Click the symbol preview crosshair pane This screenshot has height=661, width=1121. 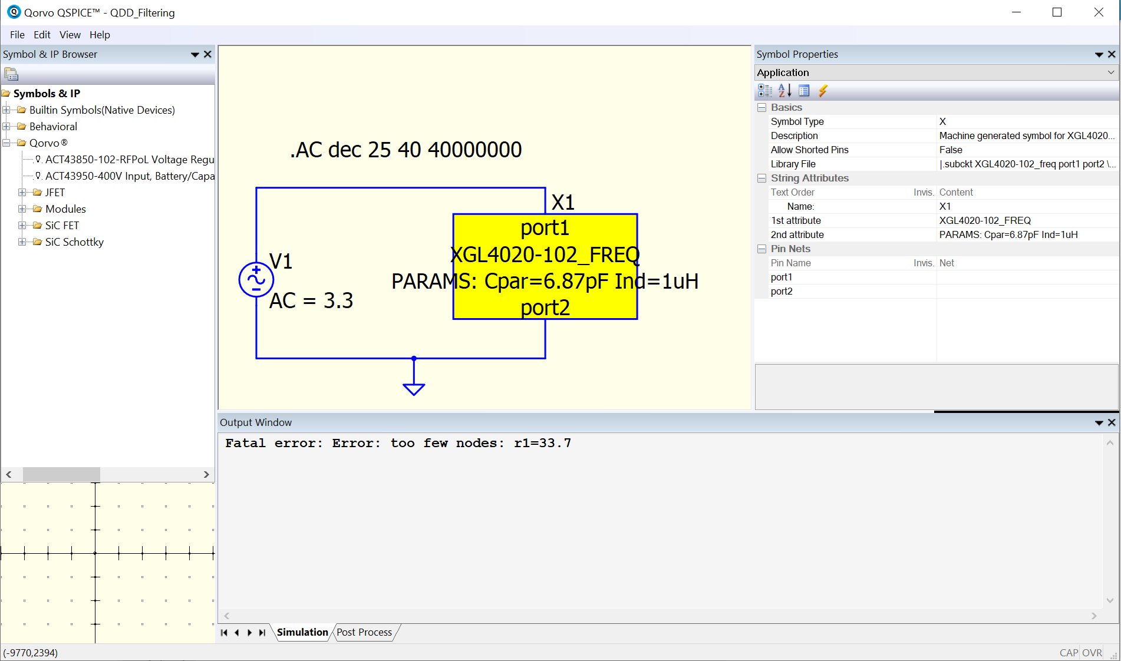tap(107, 563)
